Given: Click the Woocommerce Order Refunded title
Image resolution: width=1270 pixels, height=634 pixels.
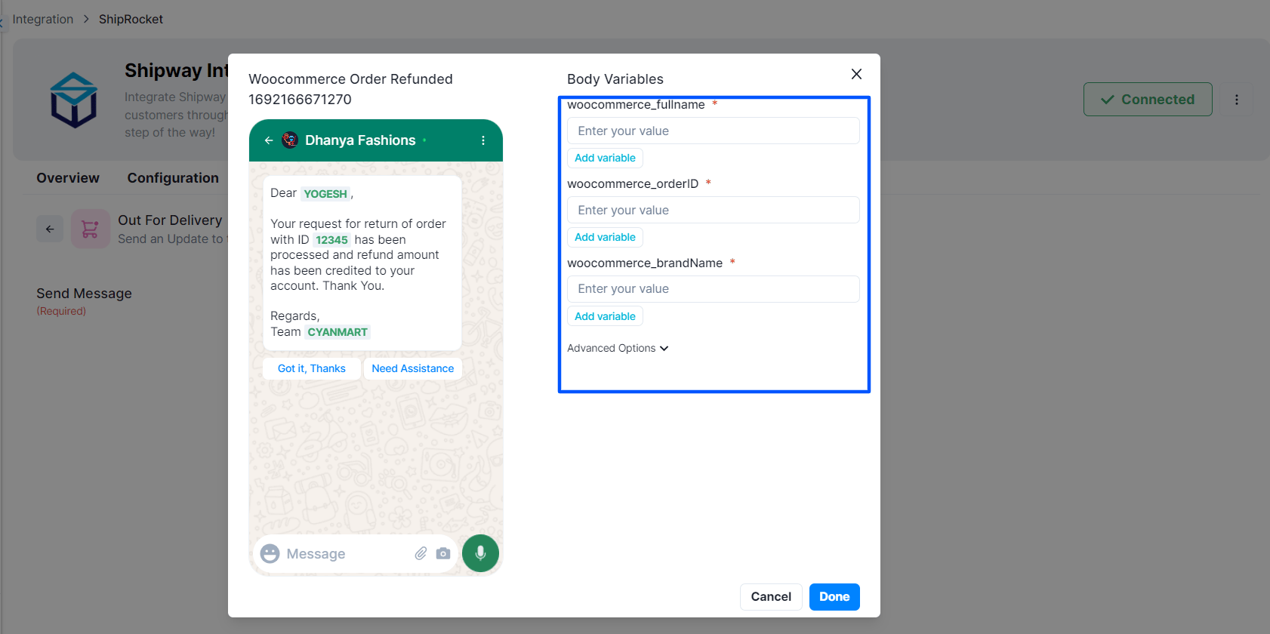Looking at the screenshot, I should (350, 79).
